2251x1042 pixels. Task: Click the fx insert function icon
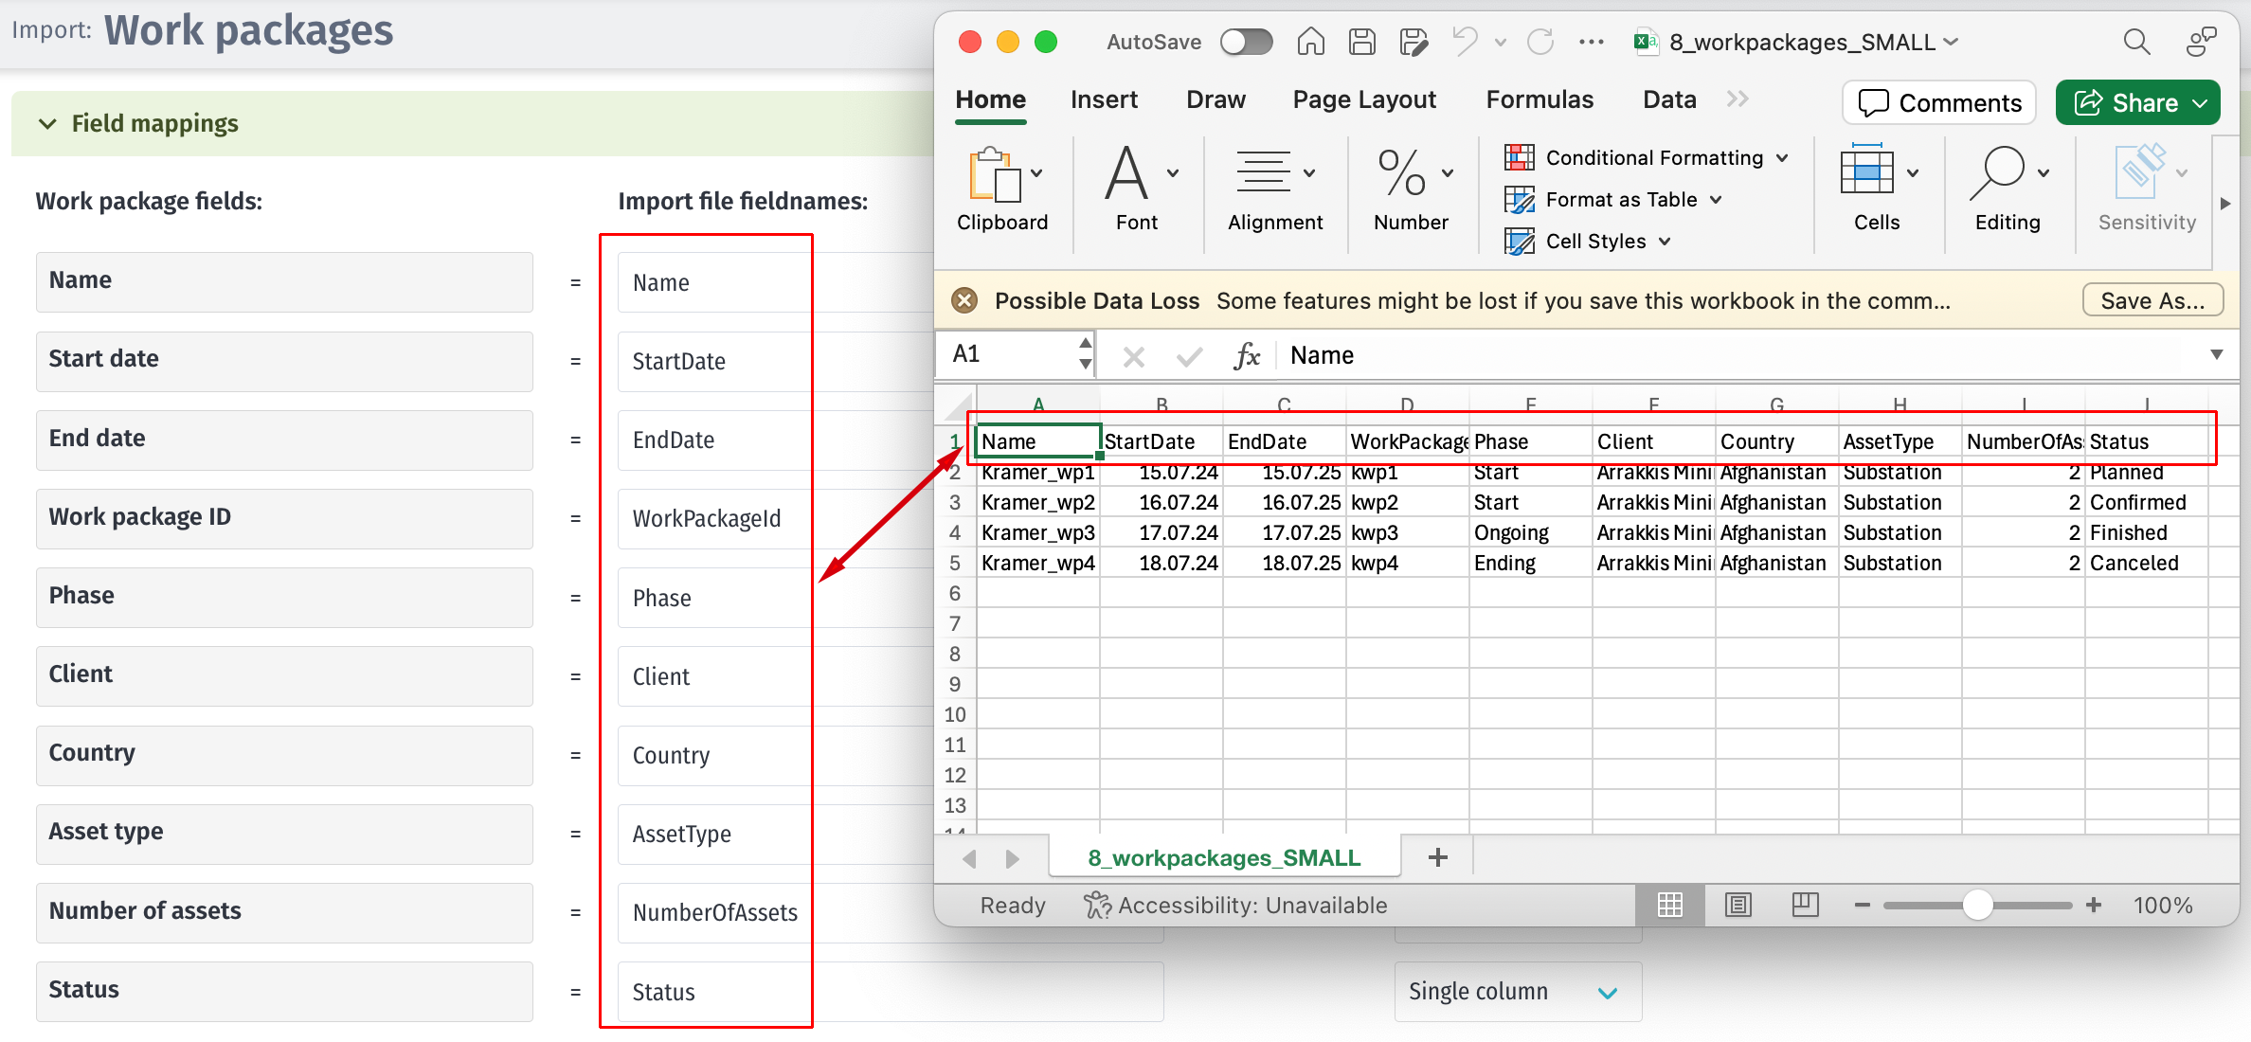1247,355
